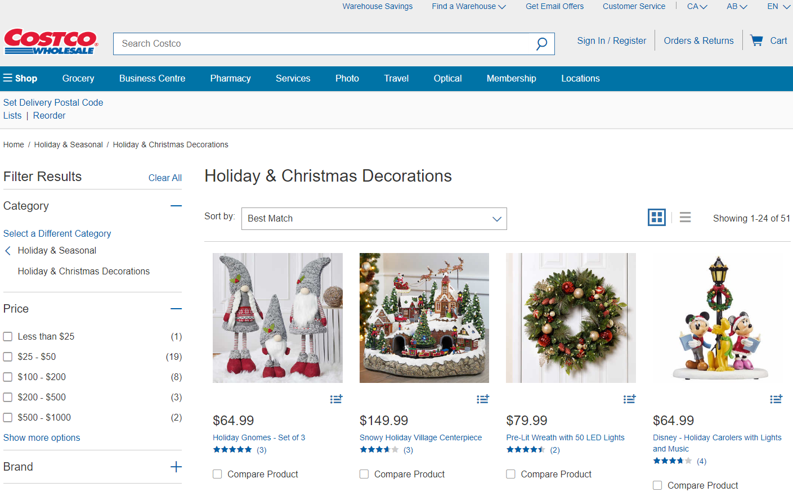Open star rating of Holiday Gnomes
The width and height of the screenshot is (793, 492).
[x=232, y=450]
